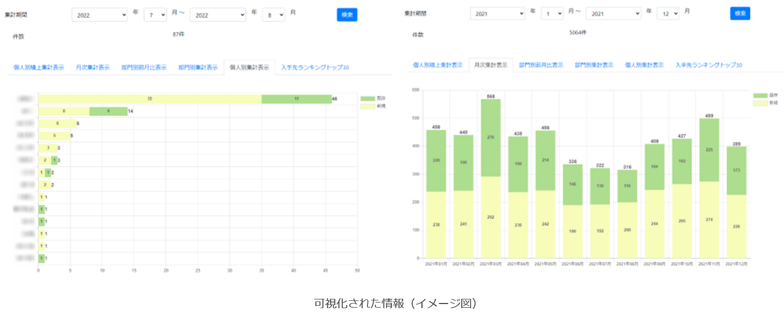Switch to 部門別前月比表示 tab in right panel

541,65
